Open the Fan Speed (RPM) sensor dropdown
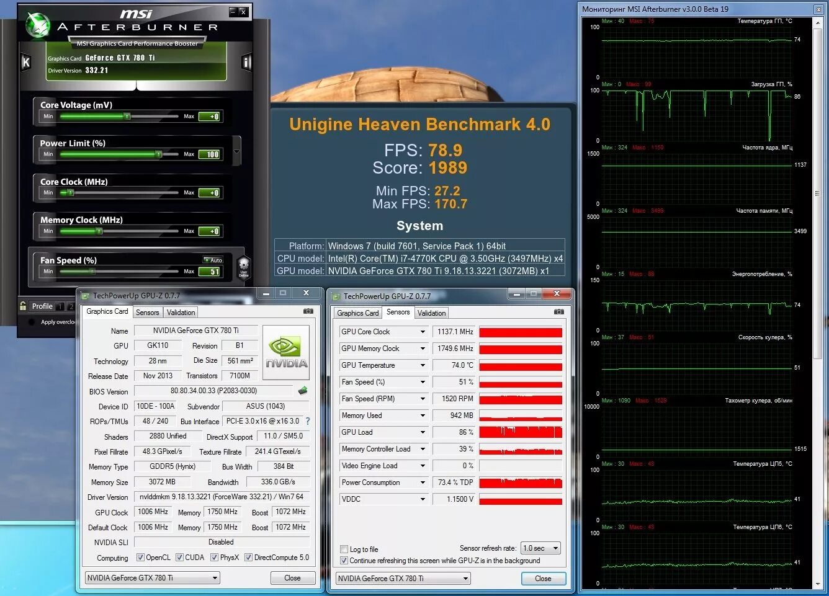 [x=423, y=399]
